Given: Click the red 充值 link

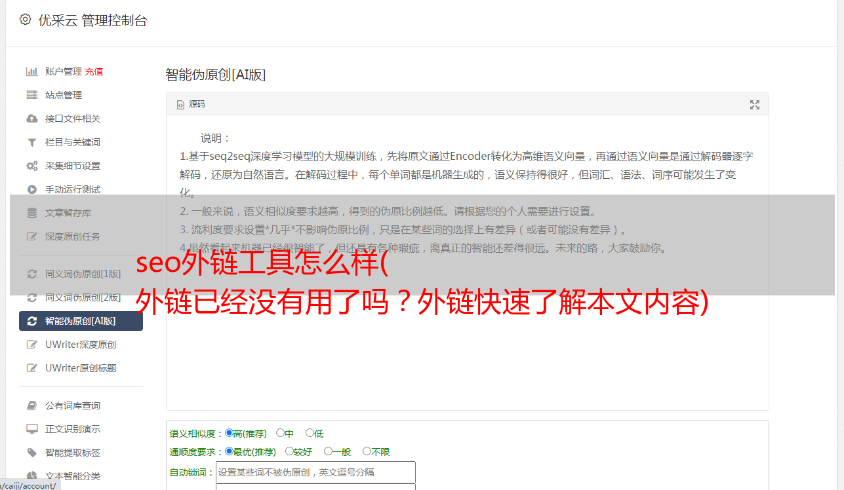Looking at the screenshot, I should point(94,71).
